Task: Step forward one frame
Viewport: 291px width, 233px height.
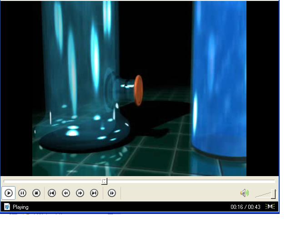Action: 112,193
